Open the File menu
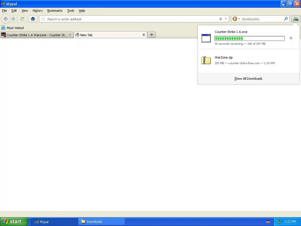 tap(4, 11)
